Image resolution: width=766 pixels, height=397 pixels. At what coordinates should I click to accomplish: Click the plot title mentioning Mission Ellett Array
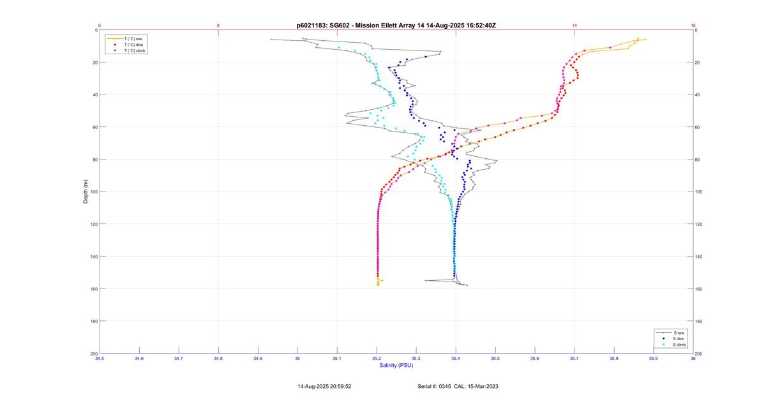(396, 25)
